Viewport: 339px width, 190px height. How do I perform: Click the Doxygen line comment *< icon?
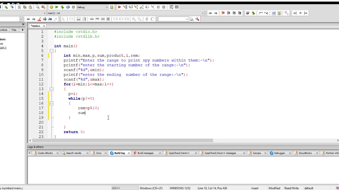pos(266,13)
